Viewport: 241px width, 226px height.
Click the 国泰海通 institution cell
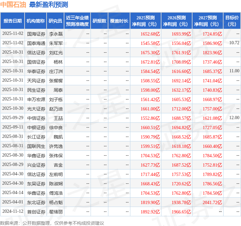click(x=36, y=43)
